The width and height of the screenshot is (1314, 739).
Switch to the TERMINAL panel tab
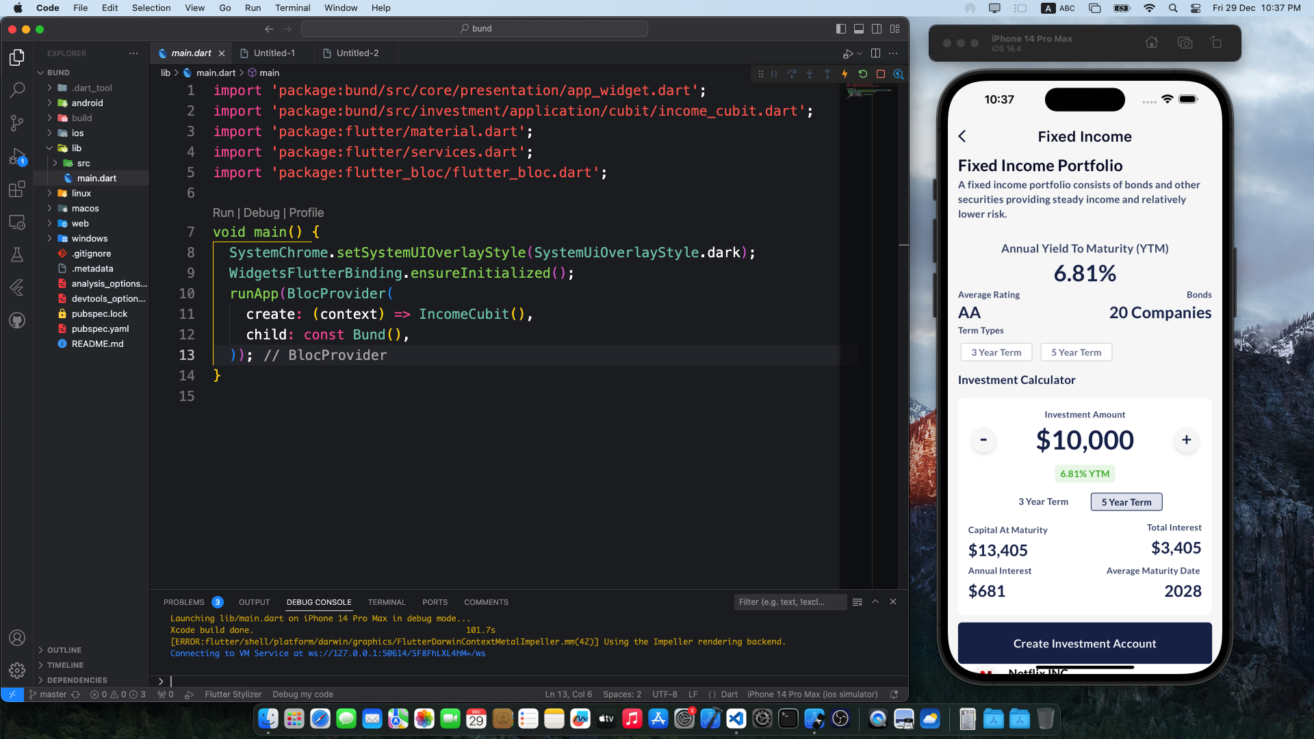387,602
